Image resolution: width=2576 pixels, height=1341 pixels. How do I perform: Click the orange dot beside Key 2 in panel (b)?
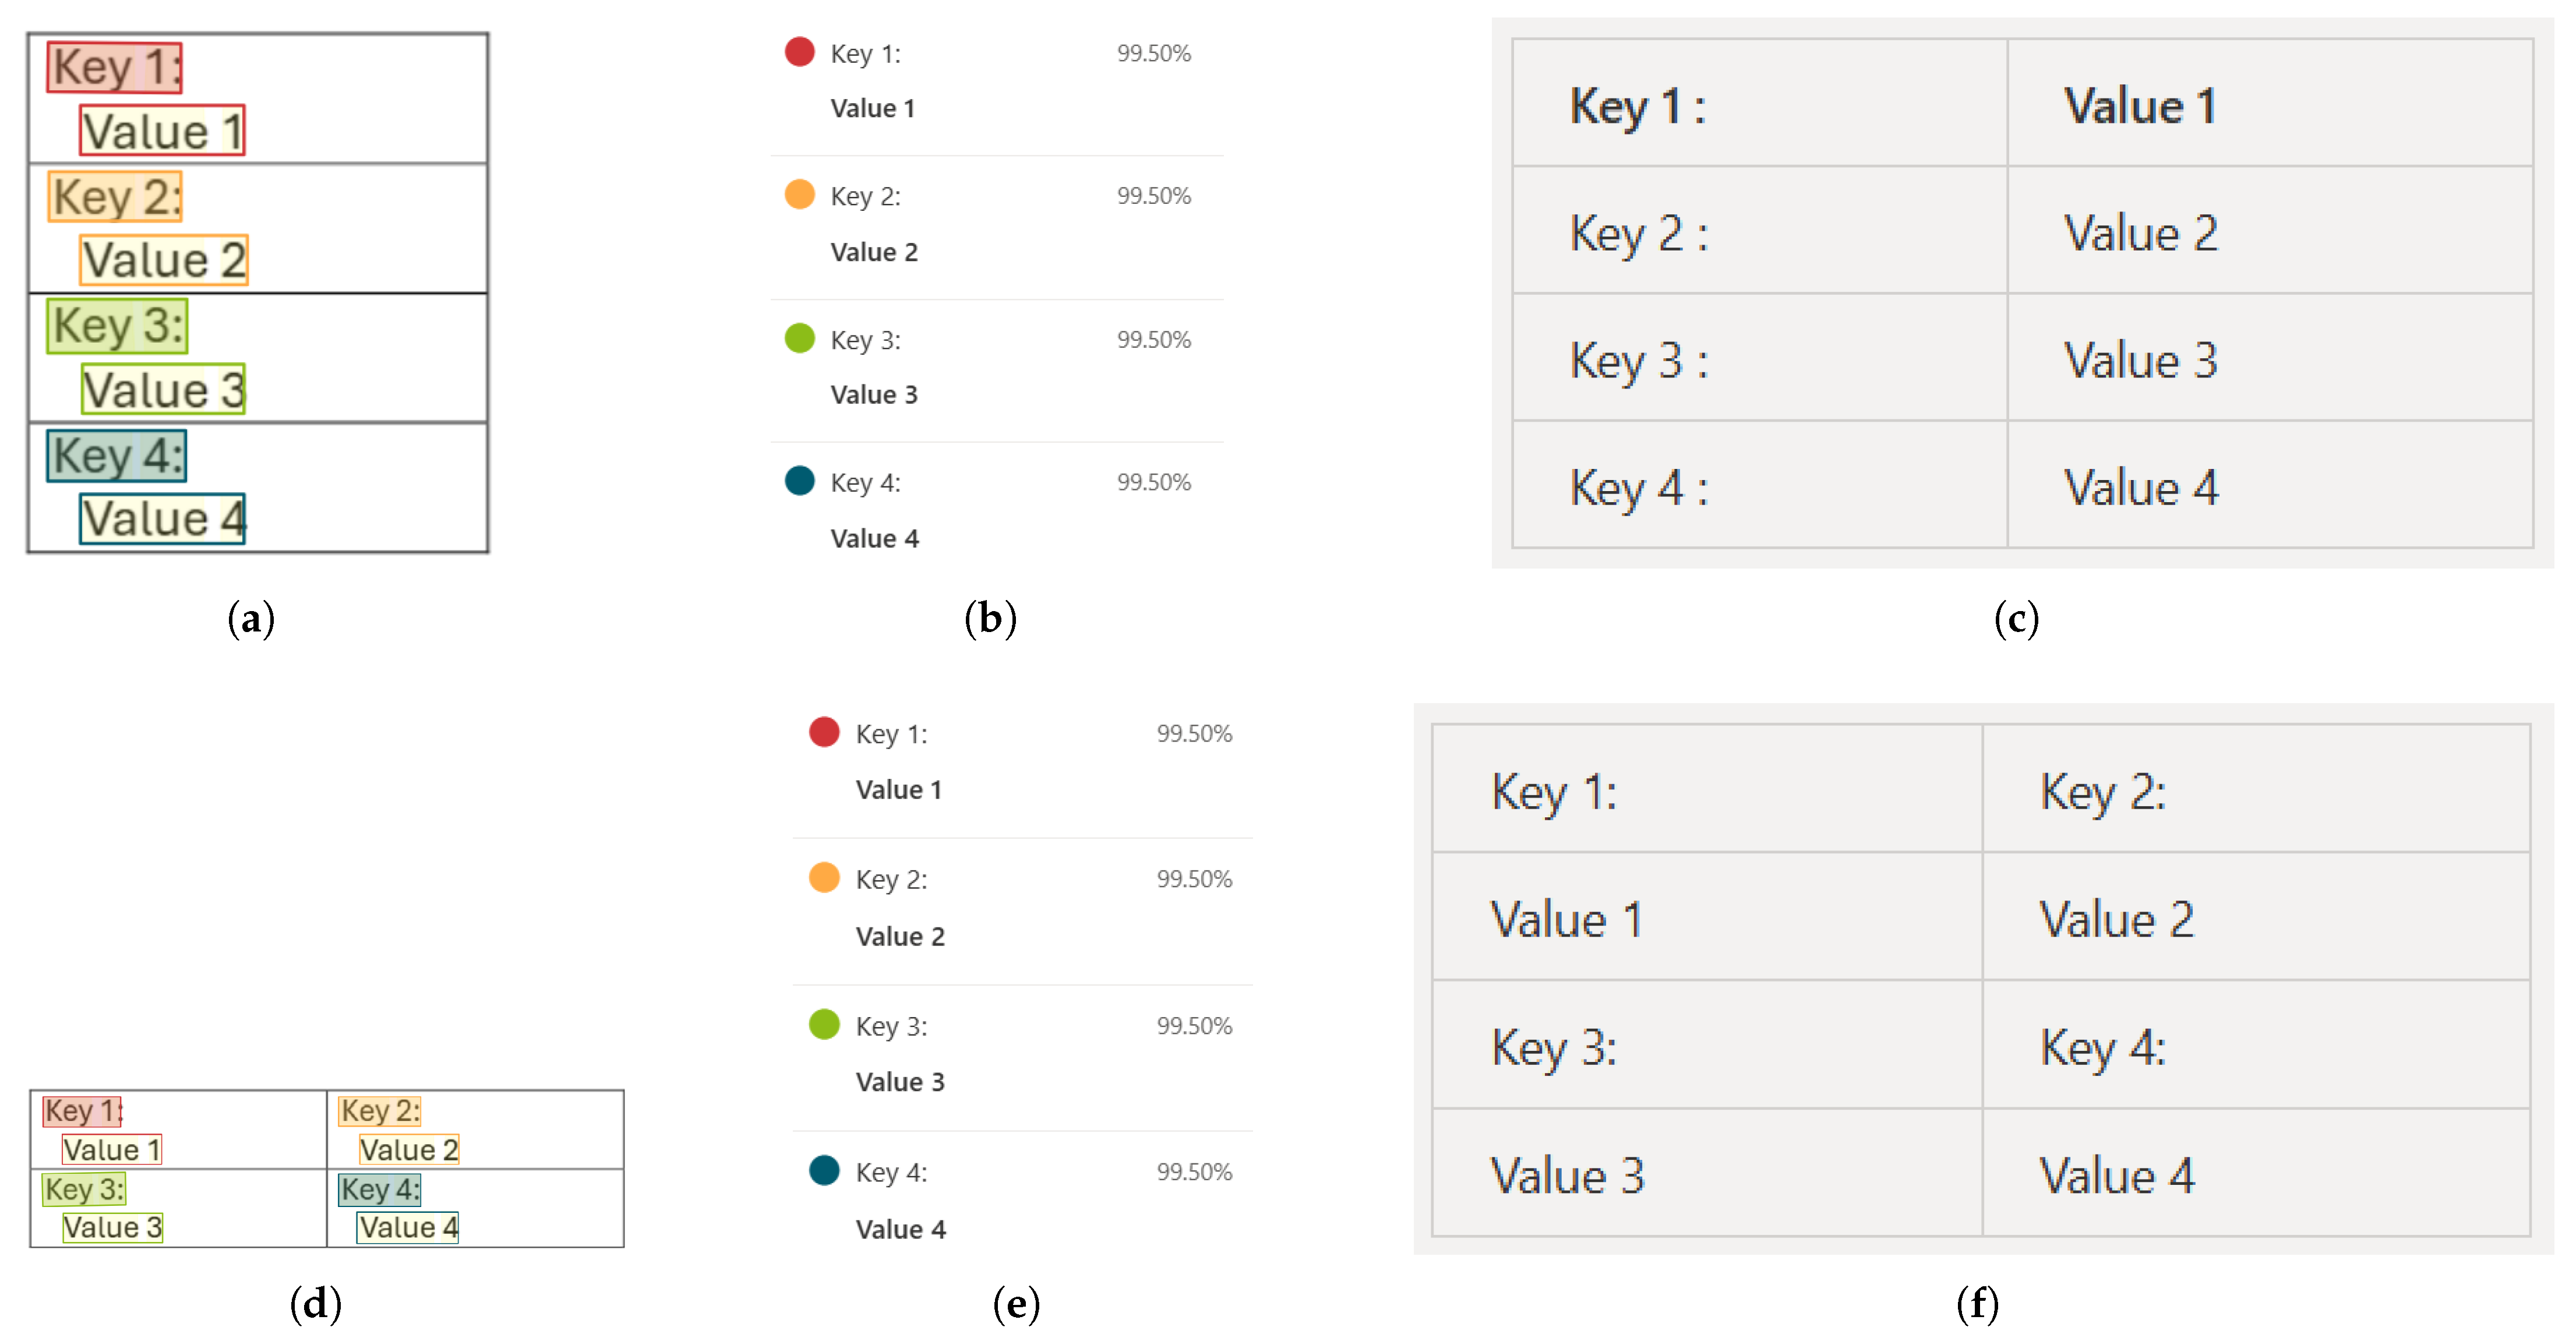(799, 194)
